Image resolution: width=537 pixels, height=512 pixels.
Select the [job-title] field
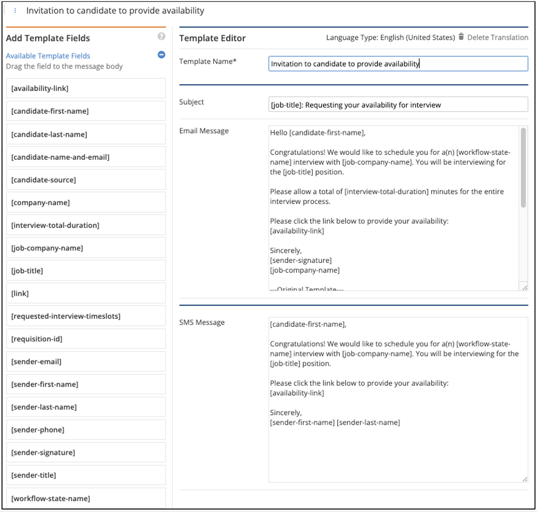pyautogui.click(x=86, y=270)
